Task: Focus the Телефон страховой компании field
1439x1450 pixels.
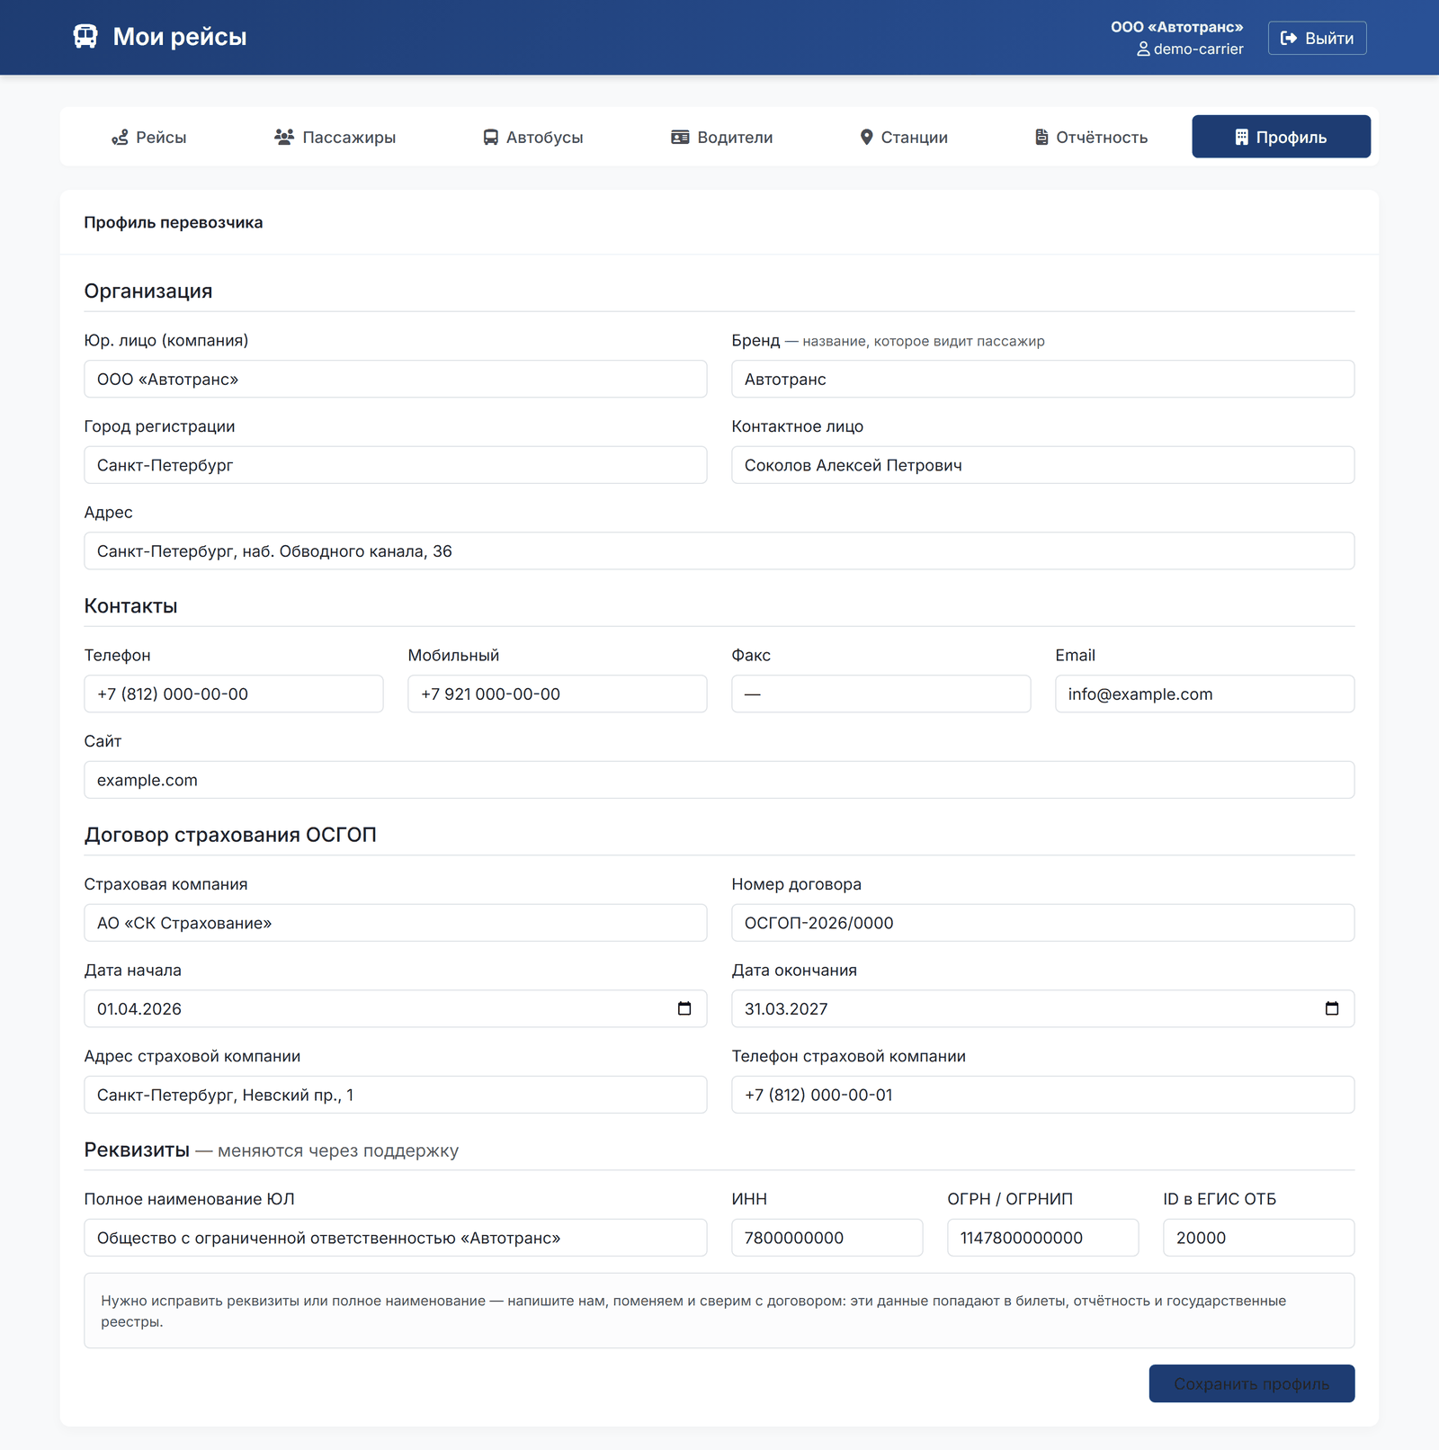Action: coord(1043,1095)
